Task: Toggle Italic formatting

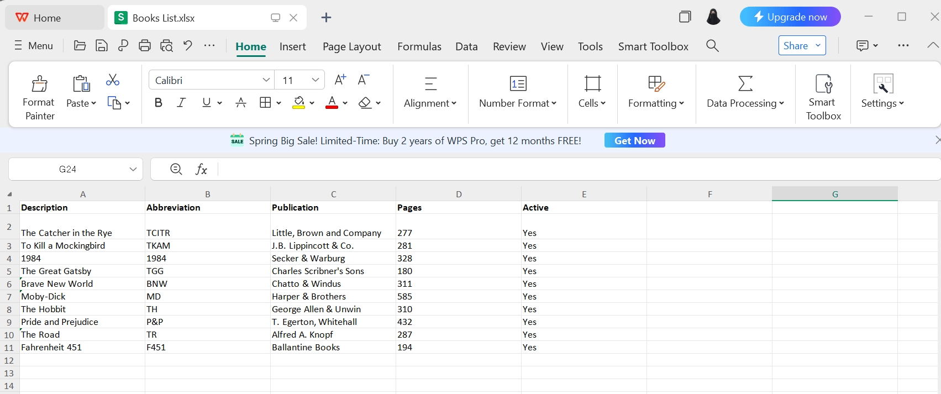Action: point(181,103)
